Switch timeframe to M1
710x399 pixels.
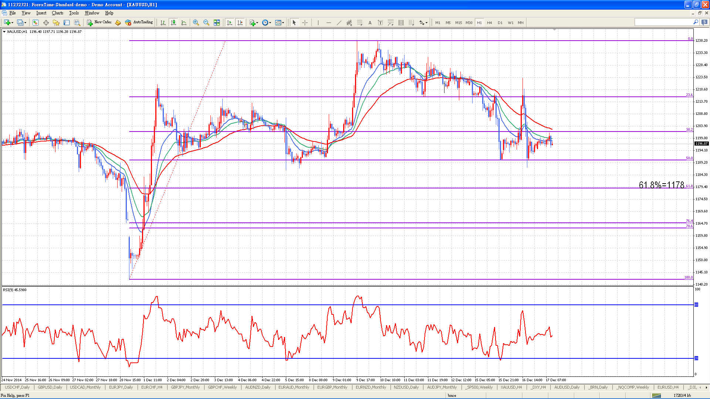[438, 23]
